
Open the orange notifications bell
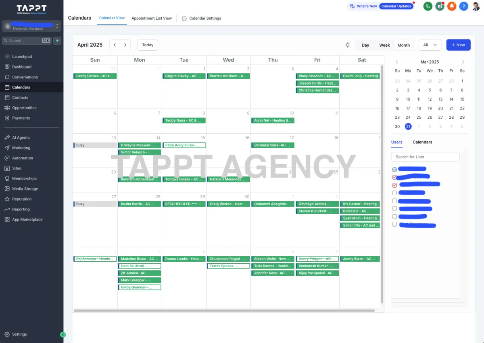tap(452, 6)
